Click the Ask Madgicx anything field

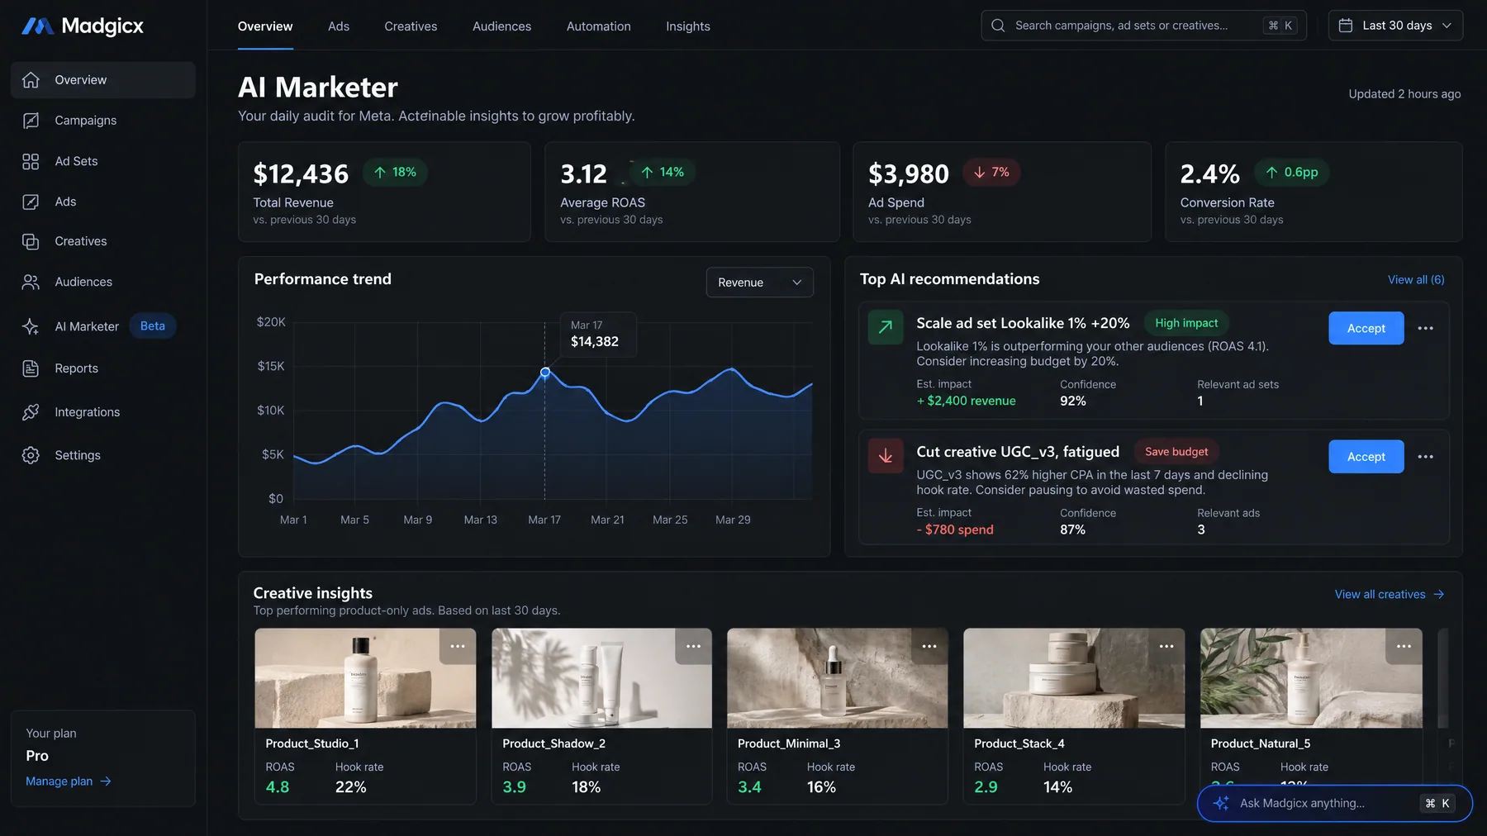click(1334, 803)
